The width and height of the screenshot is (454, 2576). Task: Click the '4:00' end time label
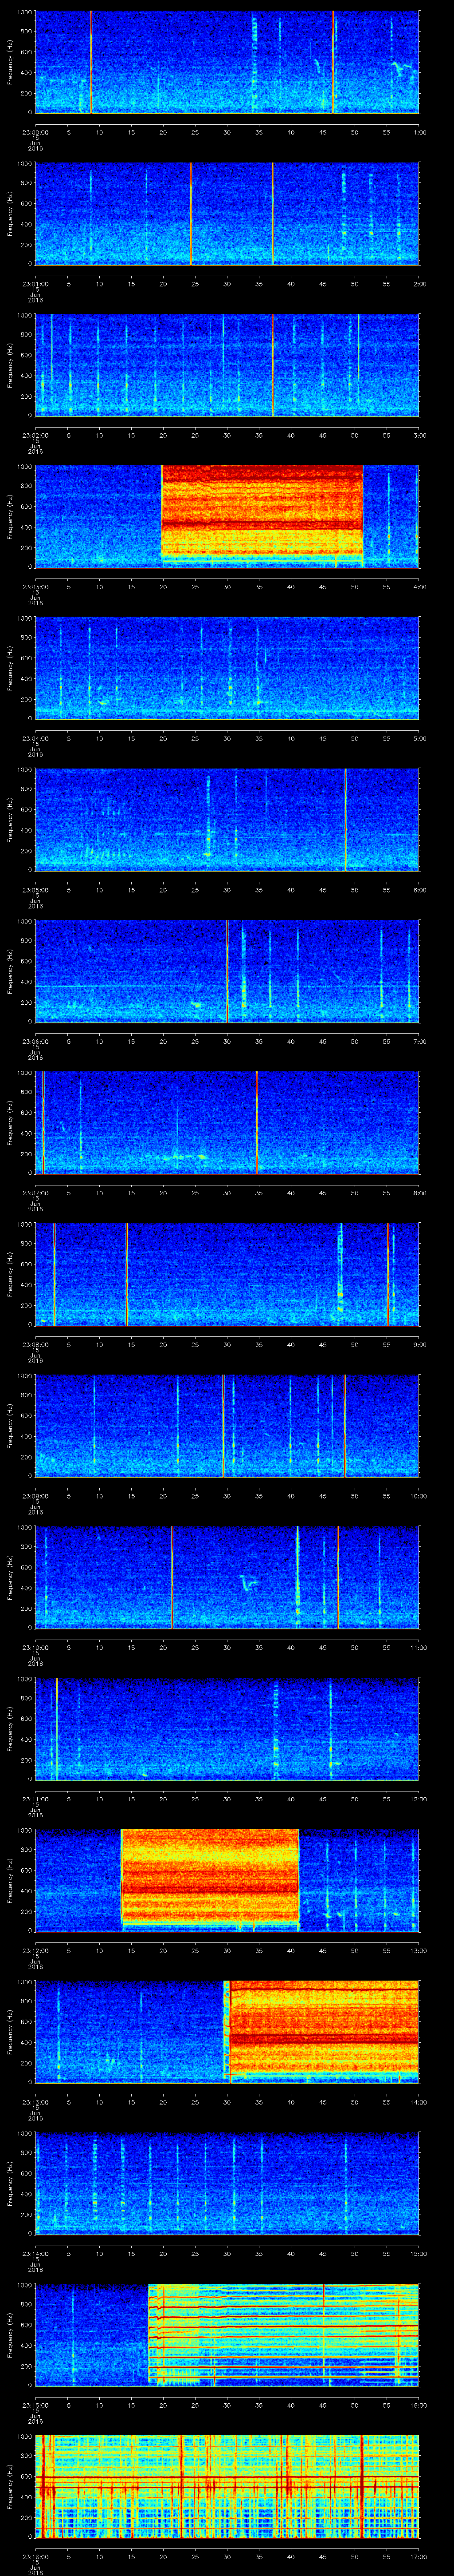coord(419,586)
